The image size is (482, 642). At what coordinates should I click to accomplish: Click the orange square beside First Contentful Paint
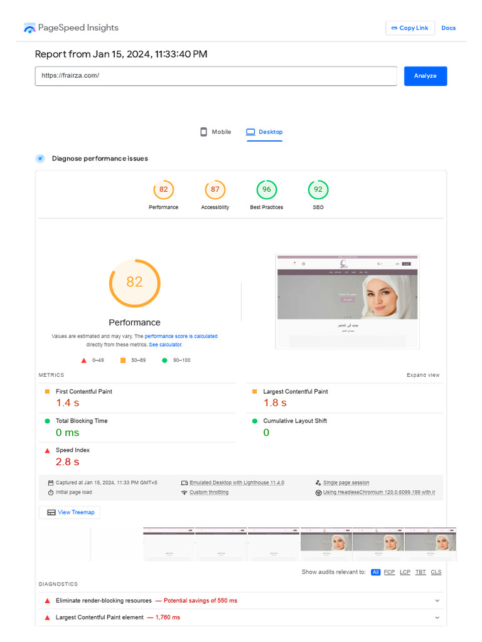47,391
